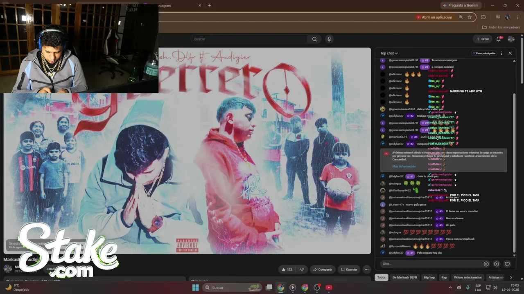Viewport: 524px width, 294px height.
Task: Select the Rap chip
Action: tap(444, 278)
